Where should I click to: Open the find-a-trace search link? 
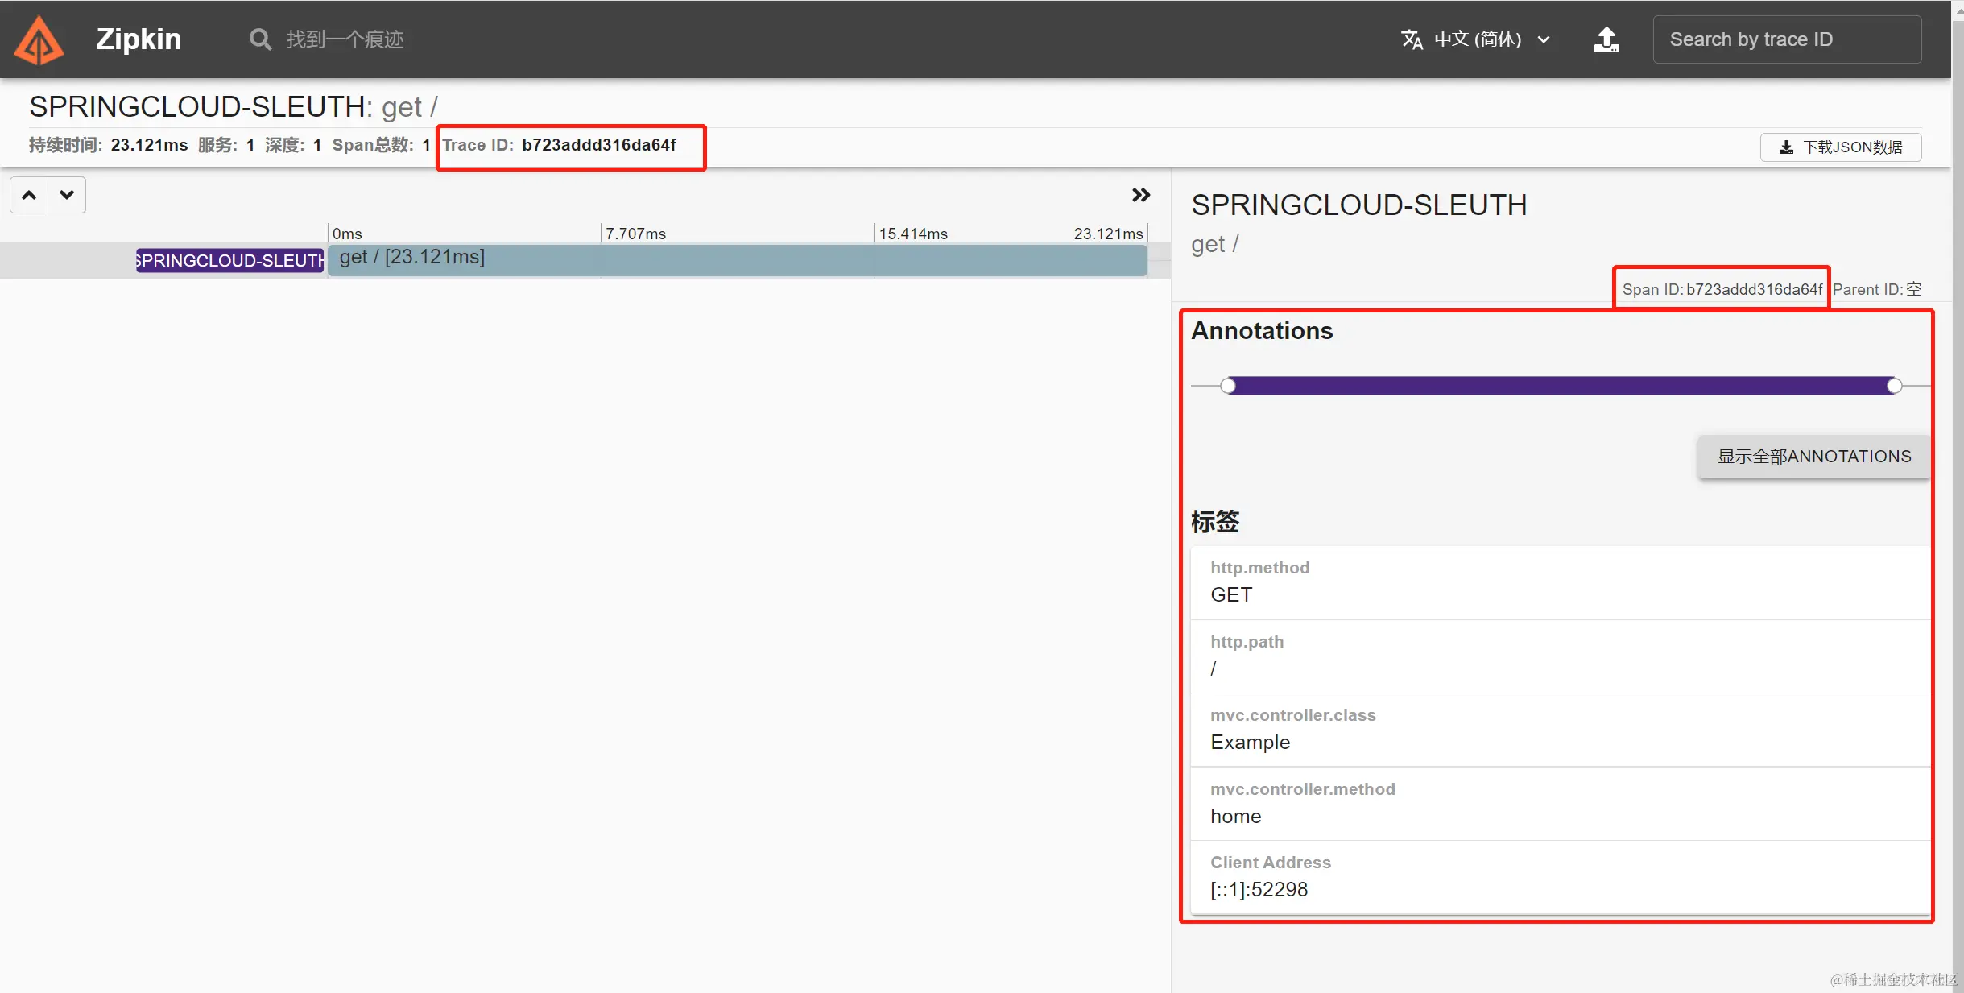pyautogui.click(x=344, y=39)
